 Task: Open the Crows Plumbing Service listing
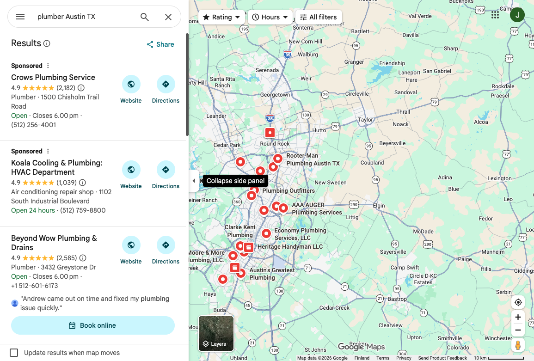pos(53,77)
